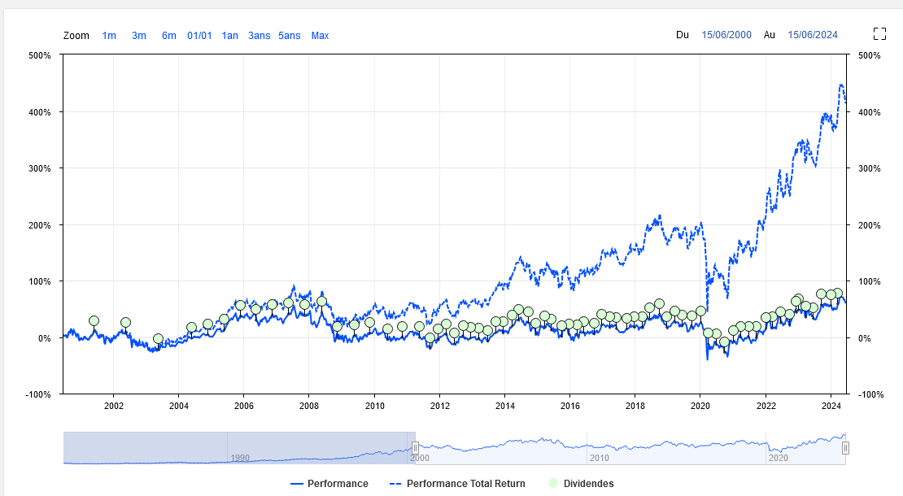Click the shaded navigator area around 1990
The width and height of the screenshot is (903, 496).
(x=239, y=448)
